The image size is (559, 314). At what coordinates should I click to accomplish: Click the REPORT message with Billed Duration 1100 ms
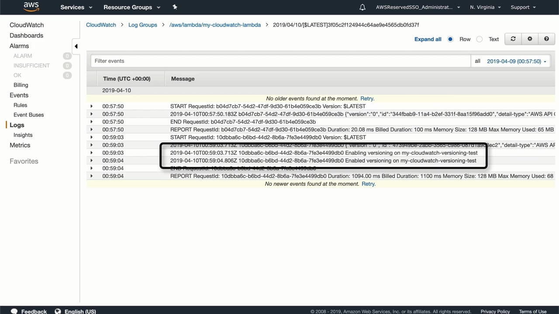pyautogui.click(x=362, y=176)
